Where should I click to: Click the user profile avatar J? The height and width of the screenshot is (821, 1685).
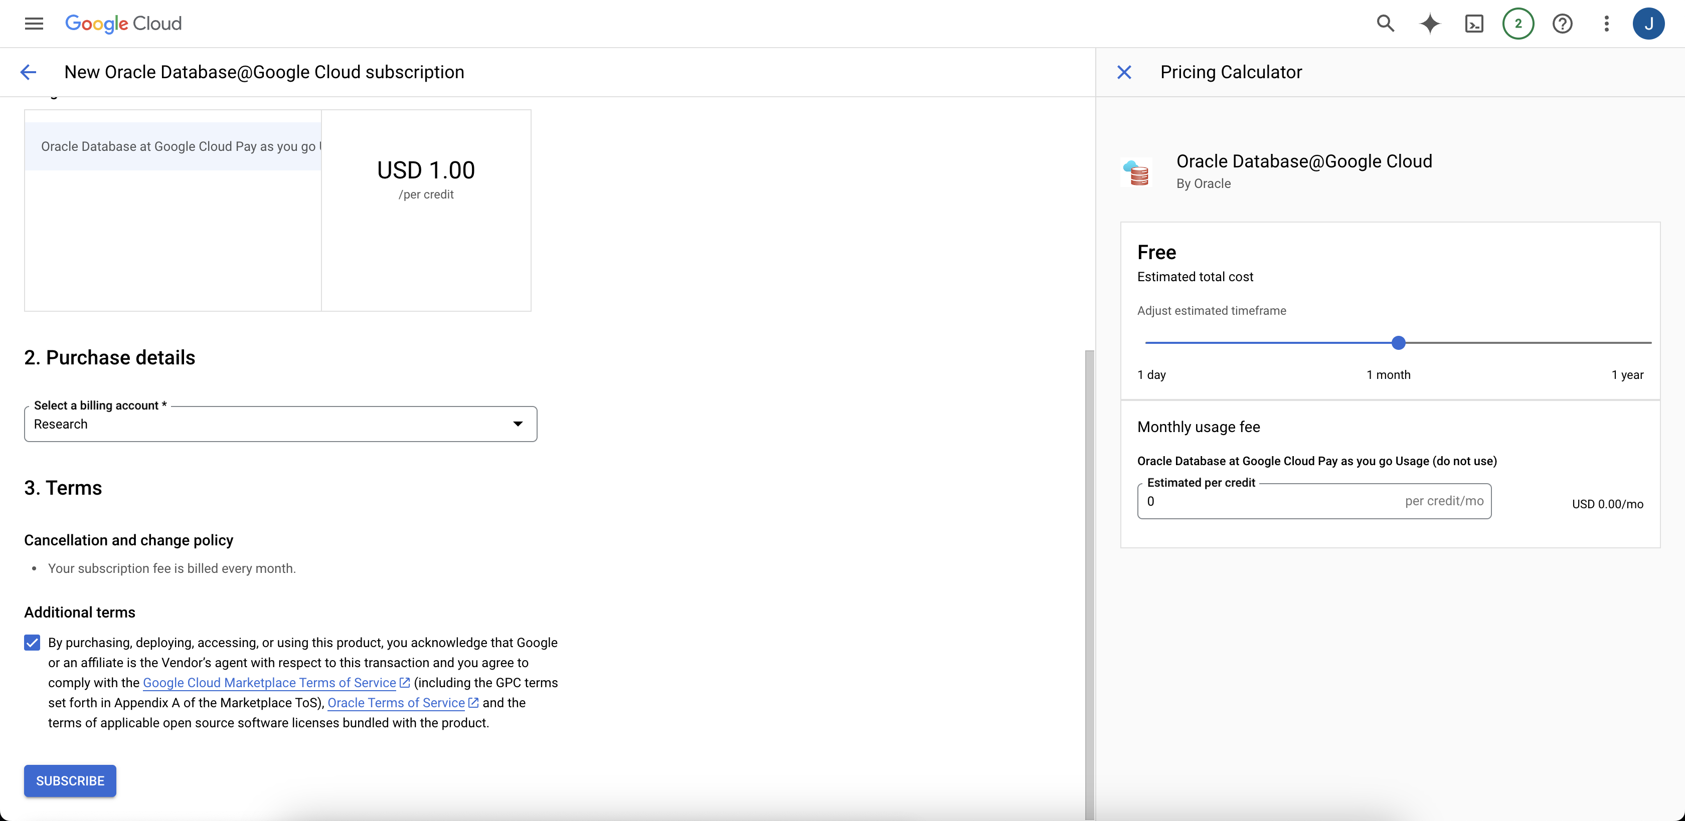tap(1649, 24)
